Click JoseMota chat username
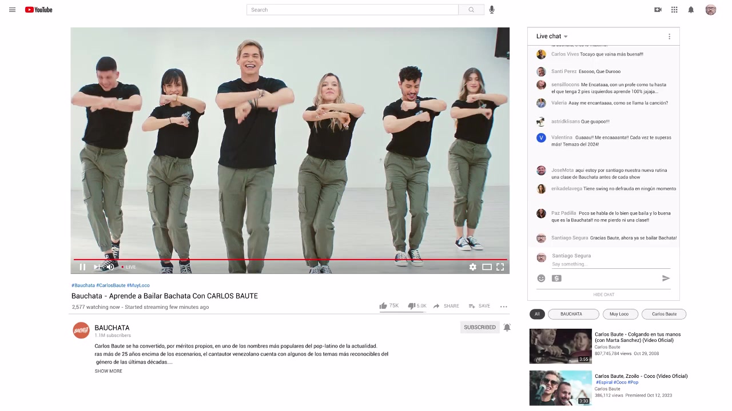 click(562, 170)
